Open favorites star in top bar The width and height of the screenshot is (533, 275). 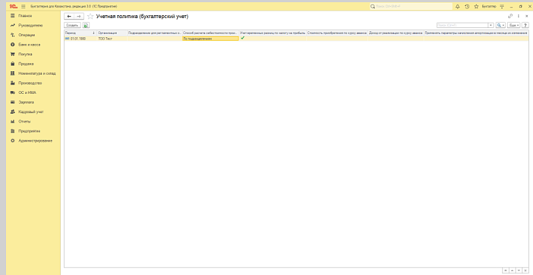[x=474, y=5]
